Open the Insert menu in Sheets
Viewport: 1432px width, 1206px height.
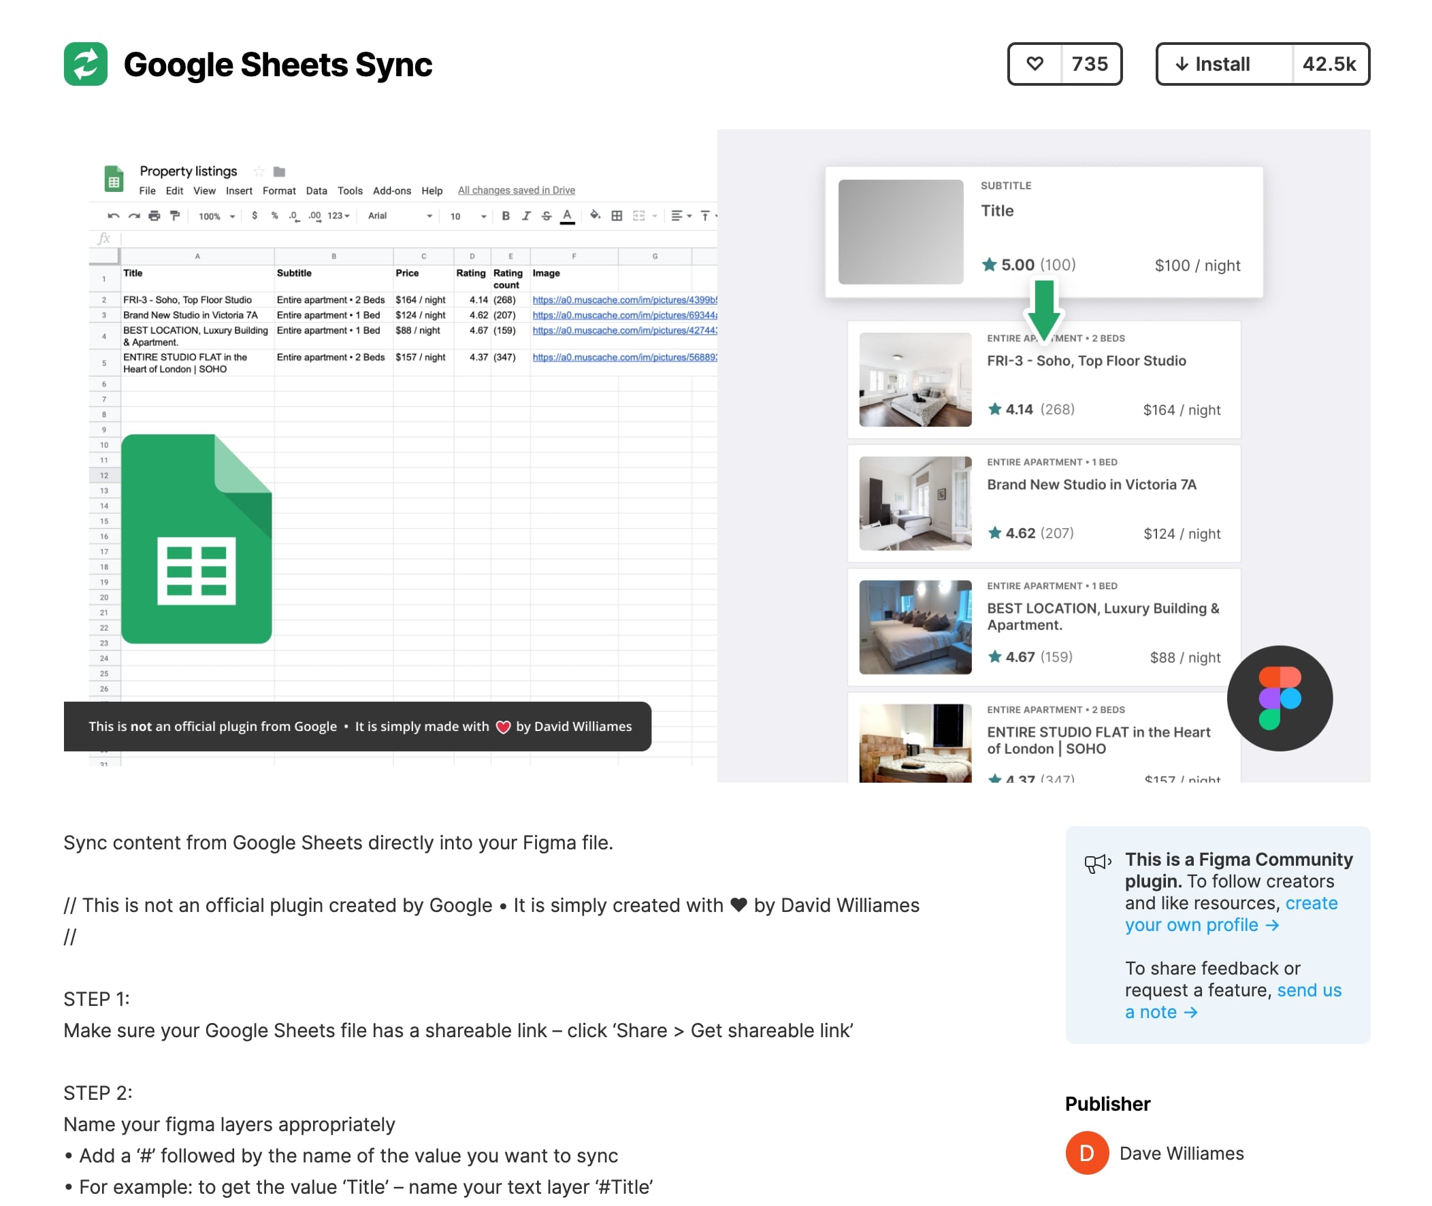tap(238, 191)
